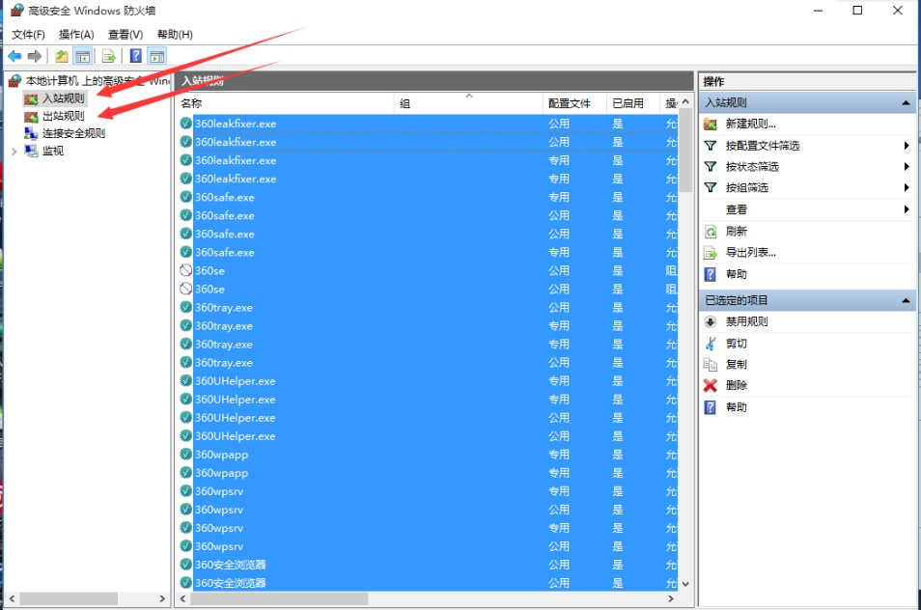Click 导出列表... in the actions pane
Screen dimensions: 921x610
click(x=751, y=253)
